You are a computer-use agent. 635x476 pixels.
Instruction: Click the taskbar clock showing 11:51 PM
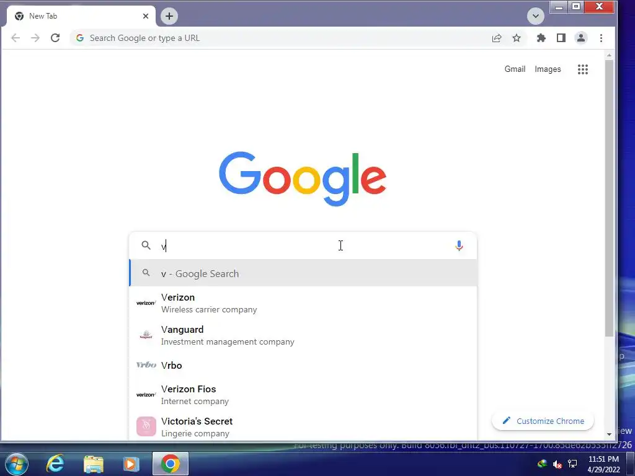603,464
